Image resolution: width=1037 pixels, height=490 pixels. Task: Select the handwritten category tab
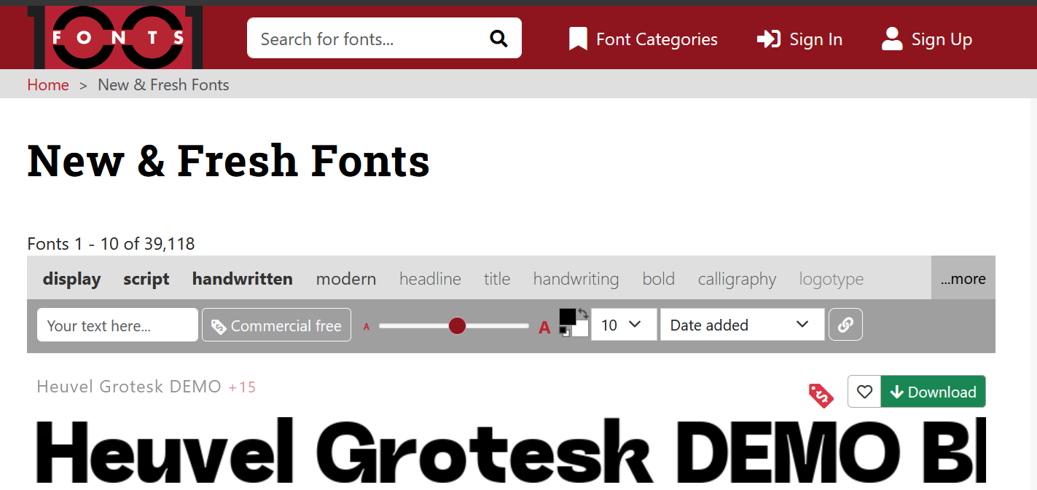click(242, 278)
